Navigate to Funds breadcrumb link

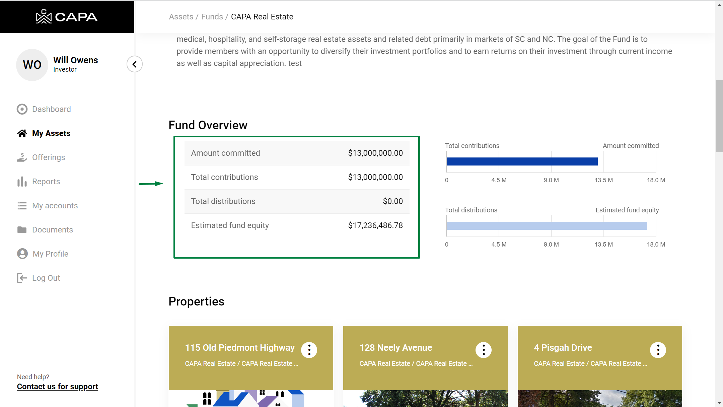click(212, 17)
